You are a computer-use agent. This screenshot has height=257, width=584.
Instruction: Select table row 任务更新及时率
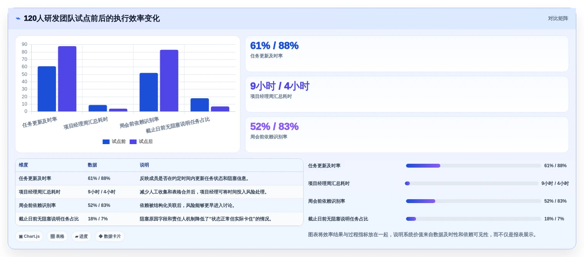click(x=159, y=178)
